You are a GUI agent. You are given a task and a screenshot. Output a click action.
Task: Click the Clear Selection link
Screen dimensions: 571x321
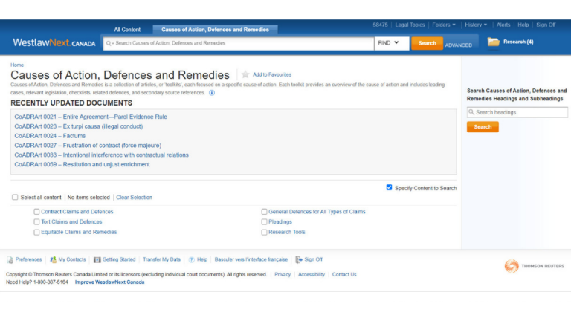point(134,197)
